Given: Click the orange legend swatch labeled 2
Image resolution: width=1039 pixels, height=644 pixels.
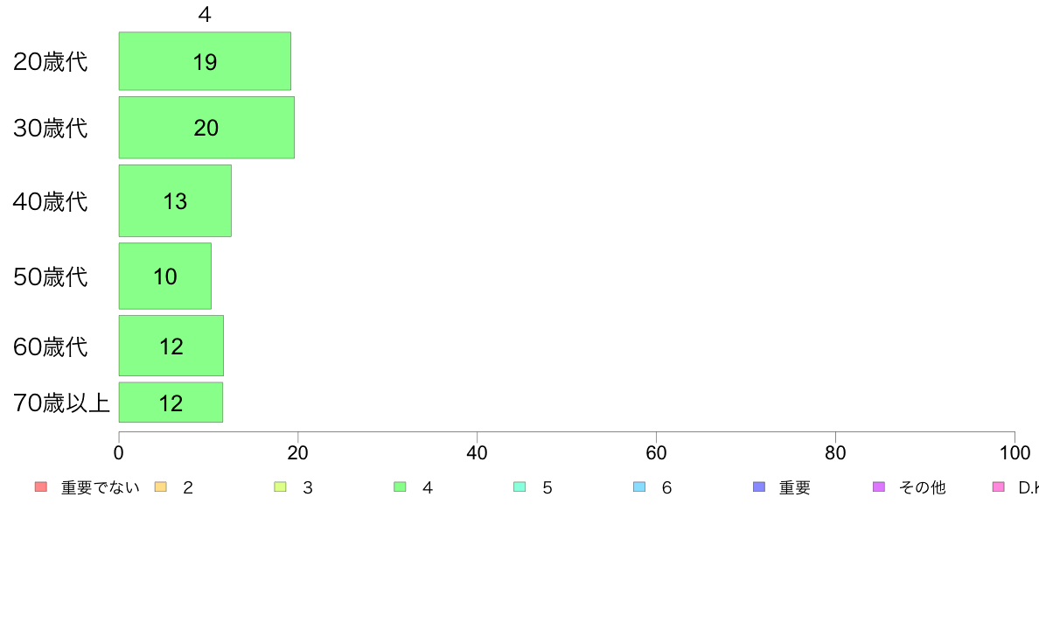Looking at the screenshot, I should click(x=160, y=486).
